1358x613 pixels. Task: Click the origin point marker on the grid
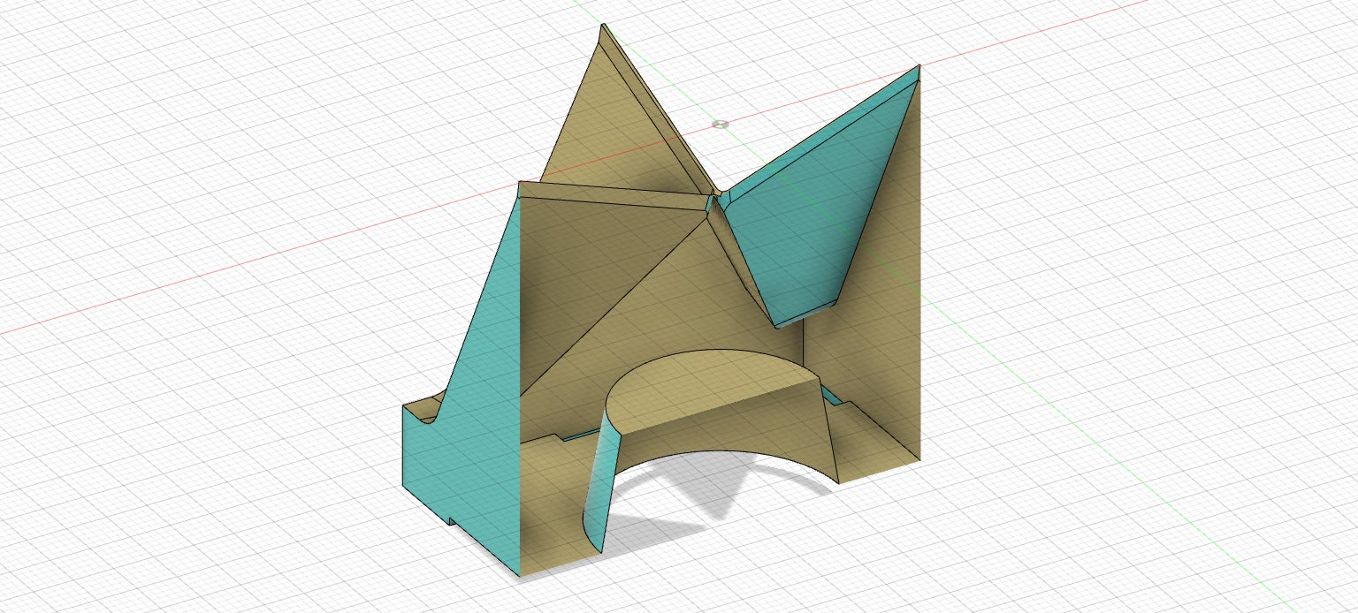[721, 124]
